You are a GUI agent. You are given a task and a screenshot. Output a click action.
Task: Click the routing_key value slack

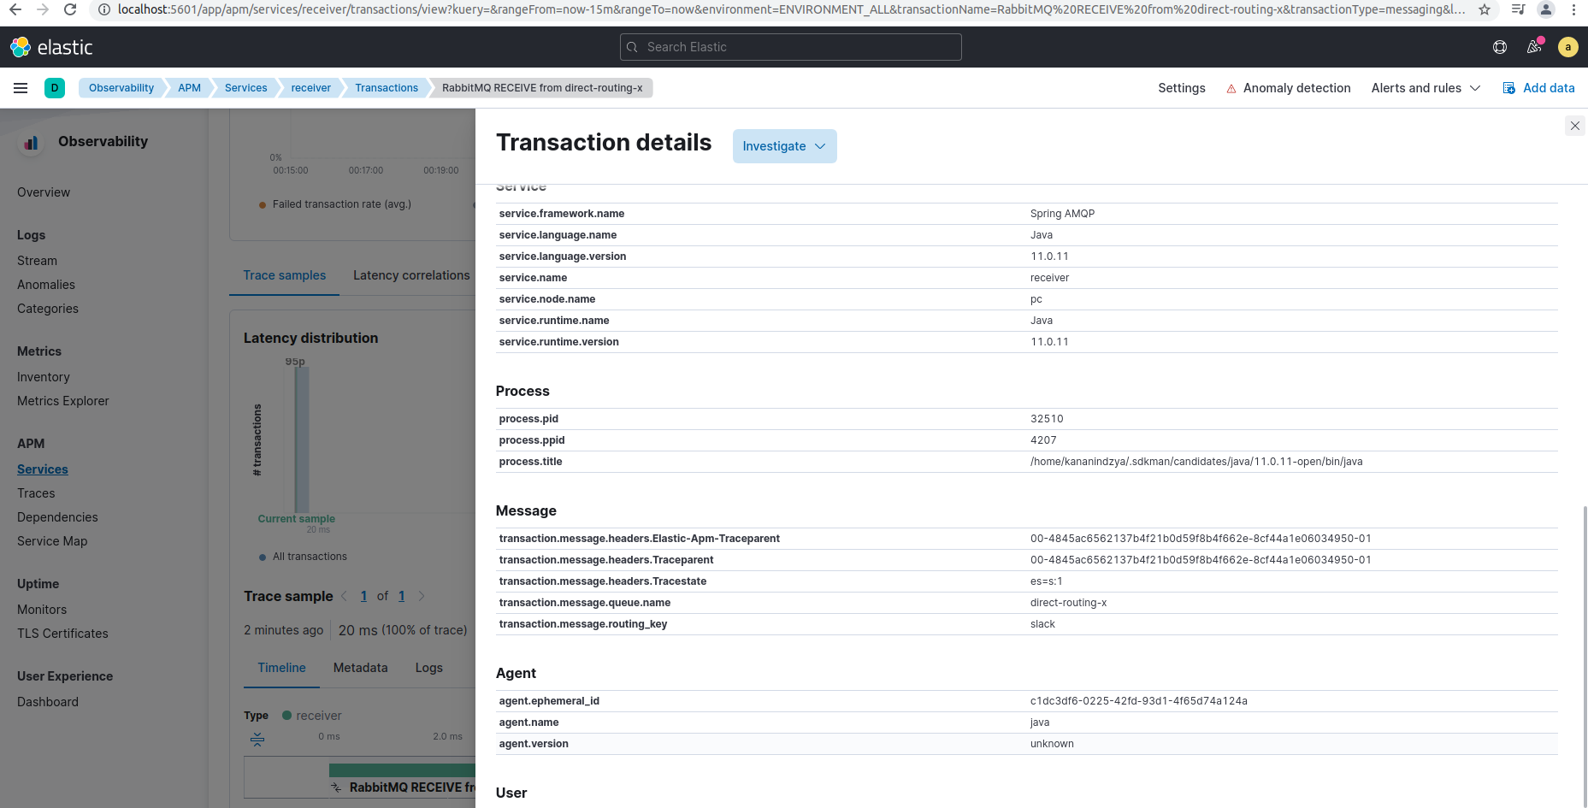coord(1042,624)
